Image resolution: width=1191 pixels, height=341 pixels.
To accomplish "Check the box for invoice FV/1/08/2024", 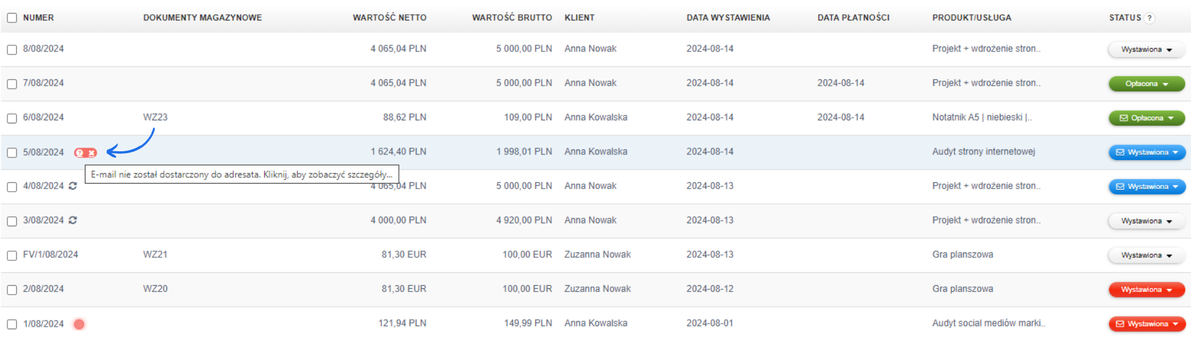I will pos(12,255).
